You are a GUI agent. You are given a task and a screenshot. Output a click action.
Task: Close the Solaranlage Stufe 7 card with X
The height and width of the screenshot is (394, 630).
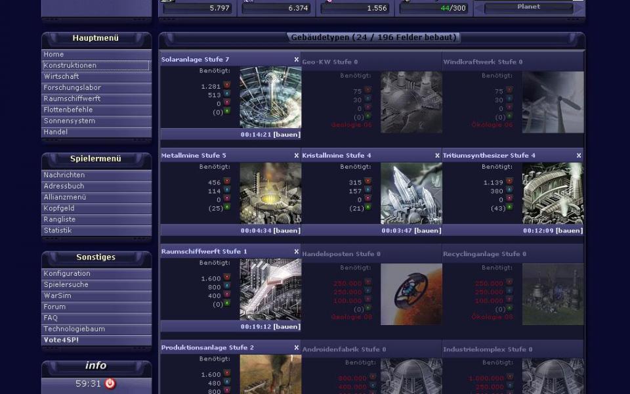coord(297,60)
